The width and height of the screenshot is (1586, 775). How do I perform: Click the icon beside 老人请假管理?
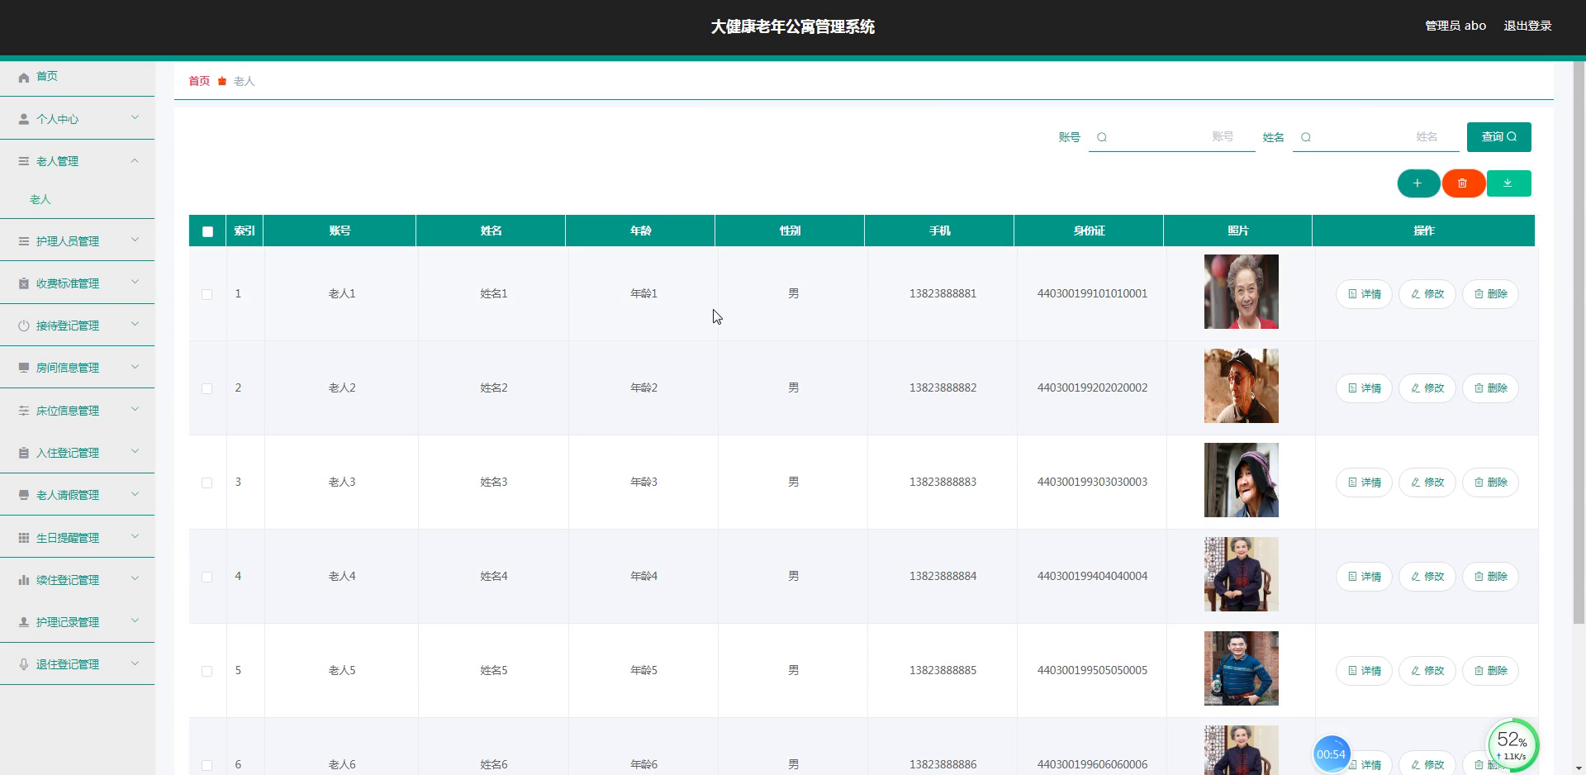pos(24,495)
